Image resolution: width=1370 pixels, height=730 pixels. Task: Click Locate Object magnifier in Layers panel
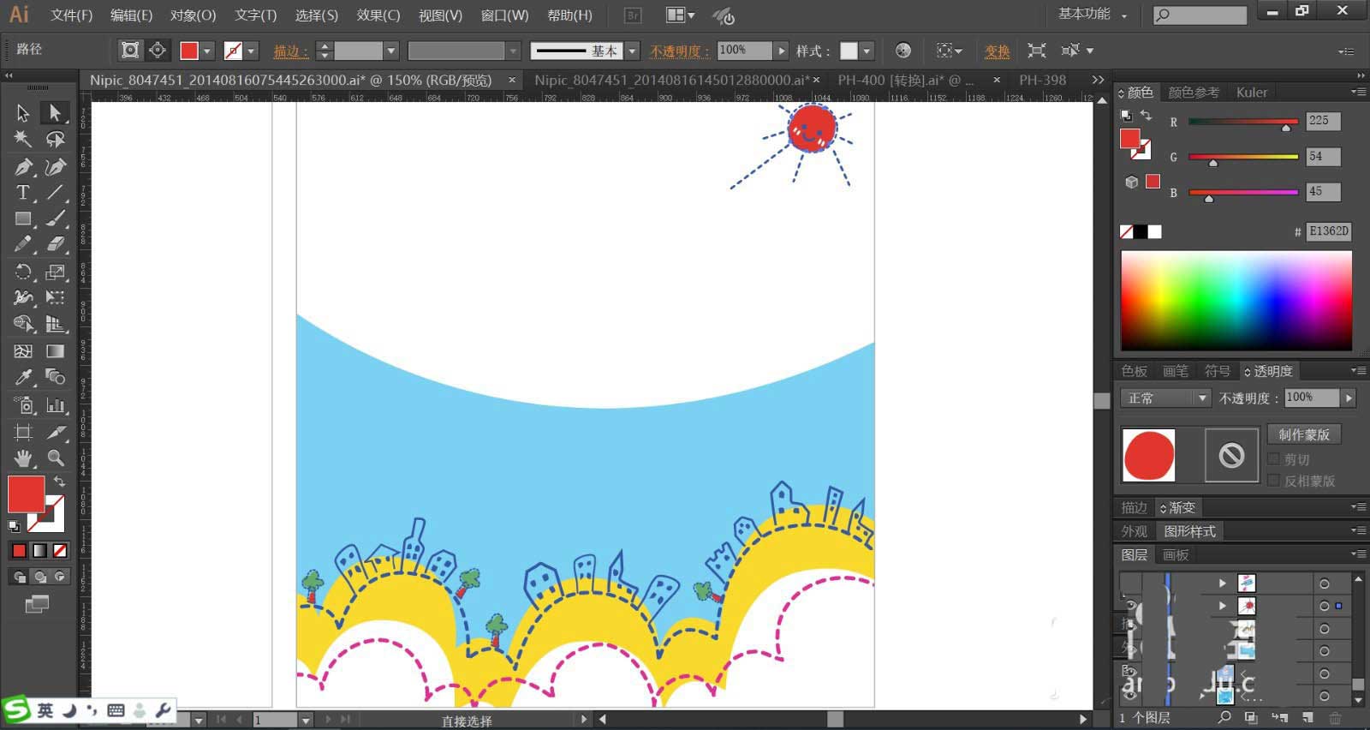click(1224, 718)
